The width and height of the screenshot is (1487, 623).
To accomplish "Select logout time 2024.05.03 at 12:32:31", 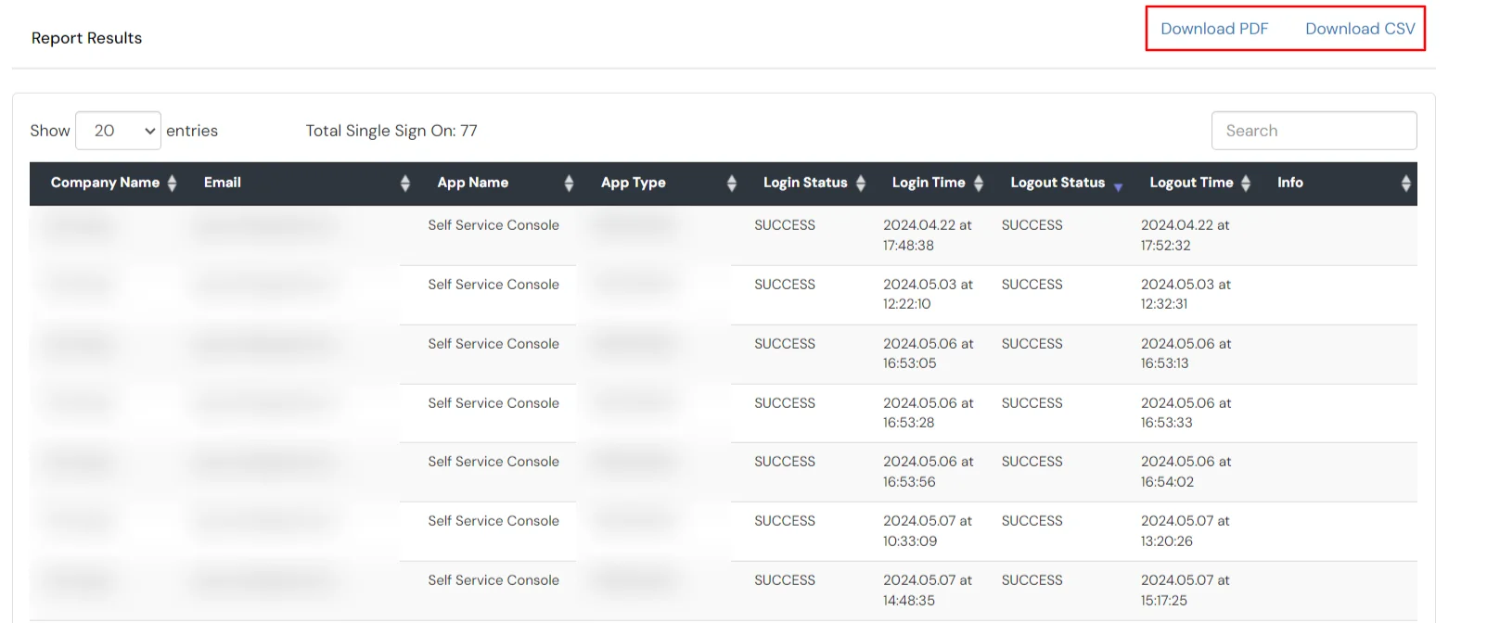I will coord(1186,294).
